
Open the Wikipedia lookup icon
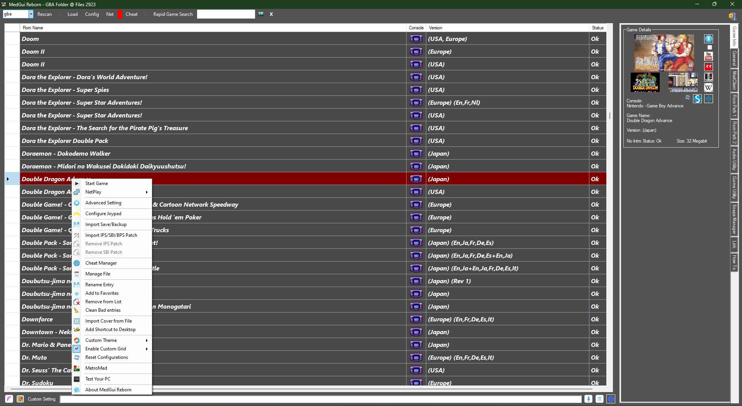point(708,88)
